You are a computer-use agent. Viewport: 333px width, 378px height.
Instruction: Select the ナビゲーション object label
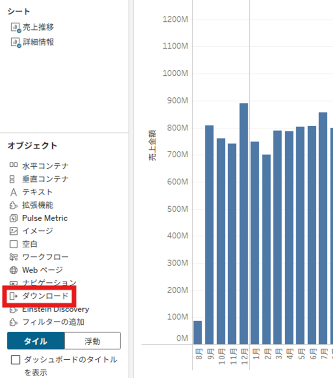[49, 282]
